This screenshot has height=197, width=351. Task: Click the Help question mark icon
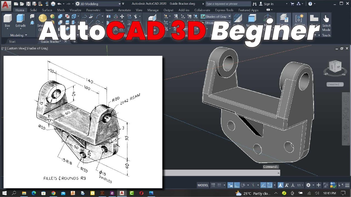tap(310, 4)
